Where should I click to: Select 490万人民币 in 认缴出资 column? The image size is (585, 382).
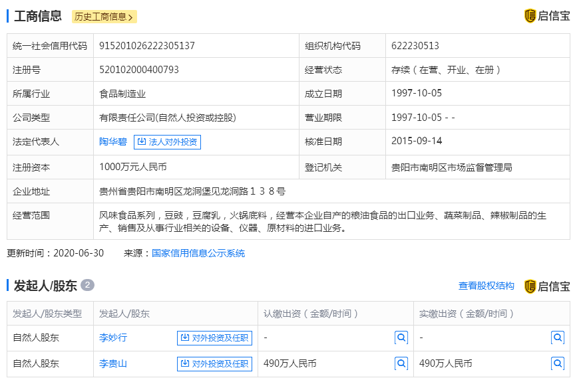(x=290, y=363)
